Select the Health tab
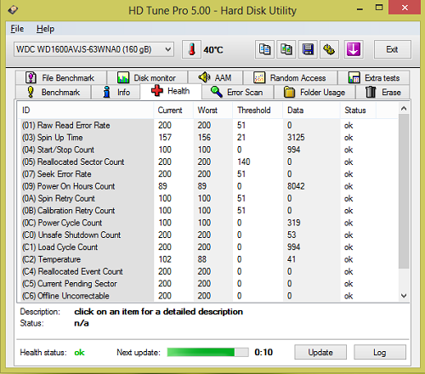The height and width of the screenshot is (374, 425). point(171,91)
